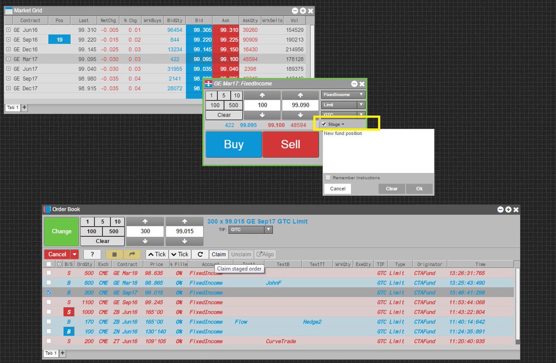Click the up Tick button
This screenshot has height=363, width=556.
pyautogui.click(x=157, y=254)
